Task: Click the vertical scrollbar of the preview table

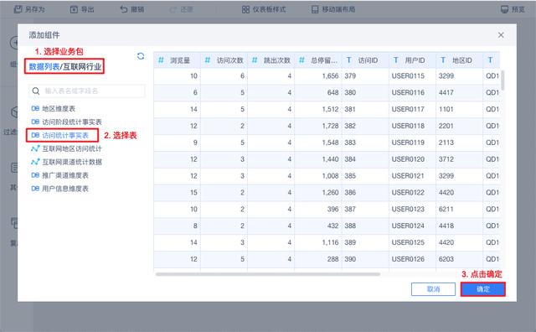Action: (x=502, y=80)
